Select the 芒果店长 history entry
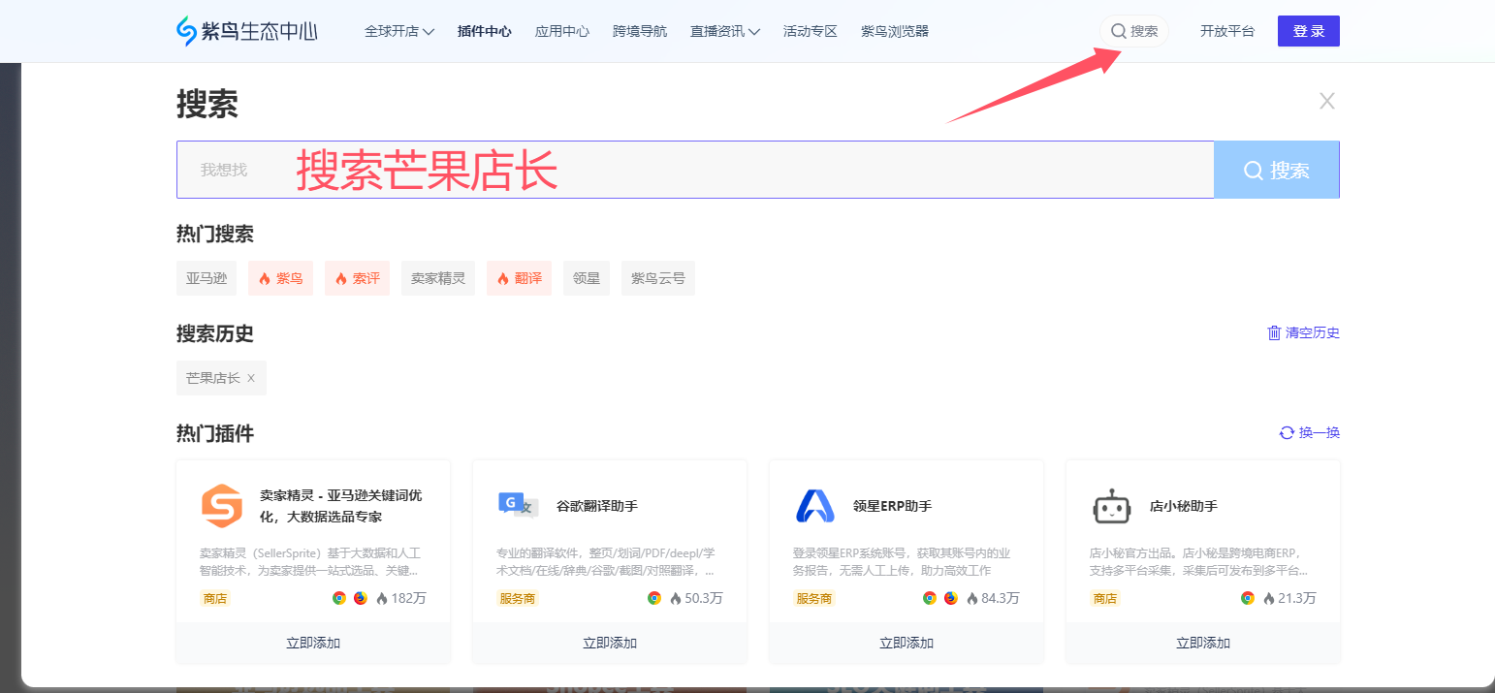1495x693 pixels. tap(213, 378)
